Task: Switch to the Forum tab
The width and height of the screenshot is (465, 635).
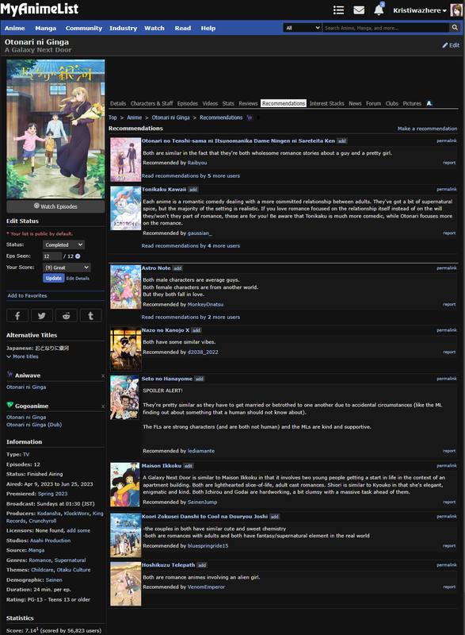Action: point(373,103)
